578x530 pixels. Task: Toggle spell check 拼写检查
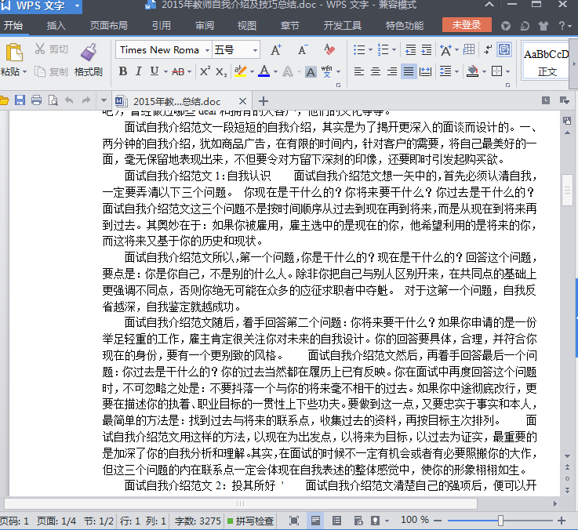[x=250, y=521]
